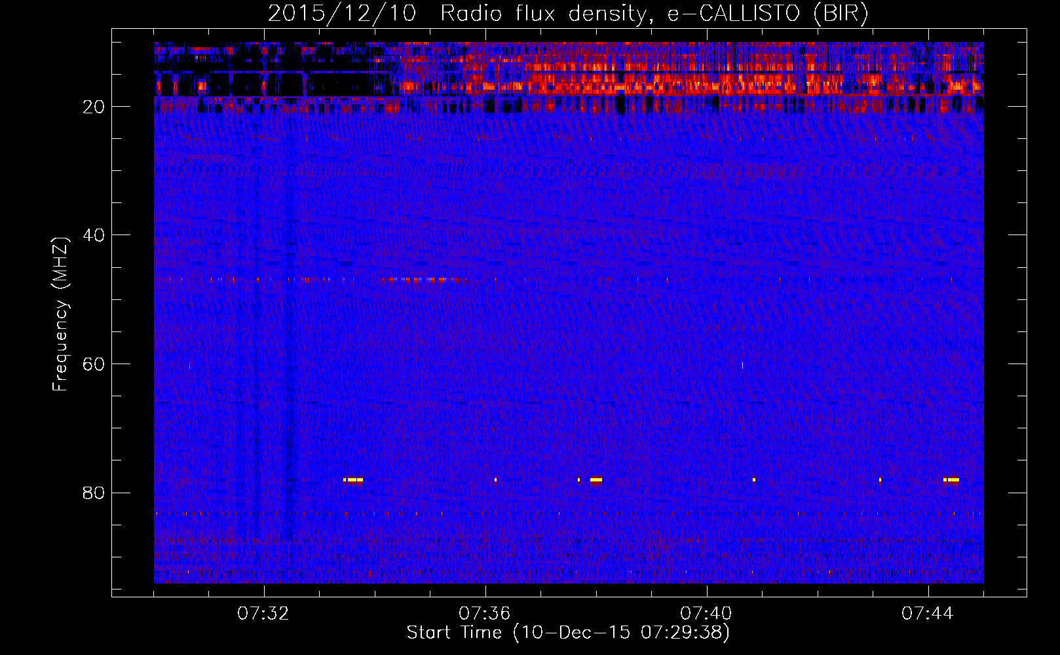Click the 07:44 time tick label
This screenshot has height=655, width=1060.
coord(928,614)
